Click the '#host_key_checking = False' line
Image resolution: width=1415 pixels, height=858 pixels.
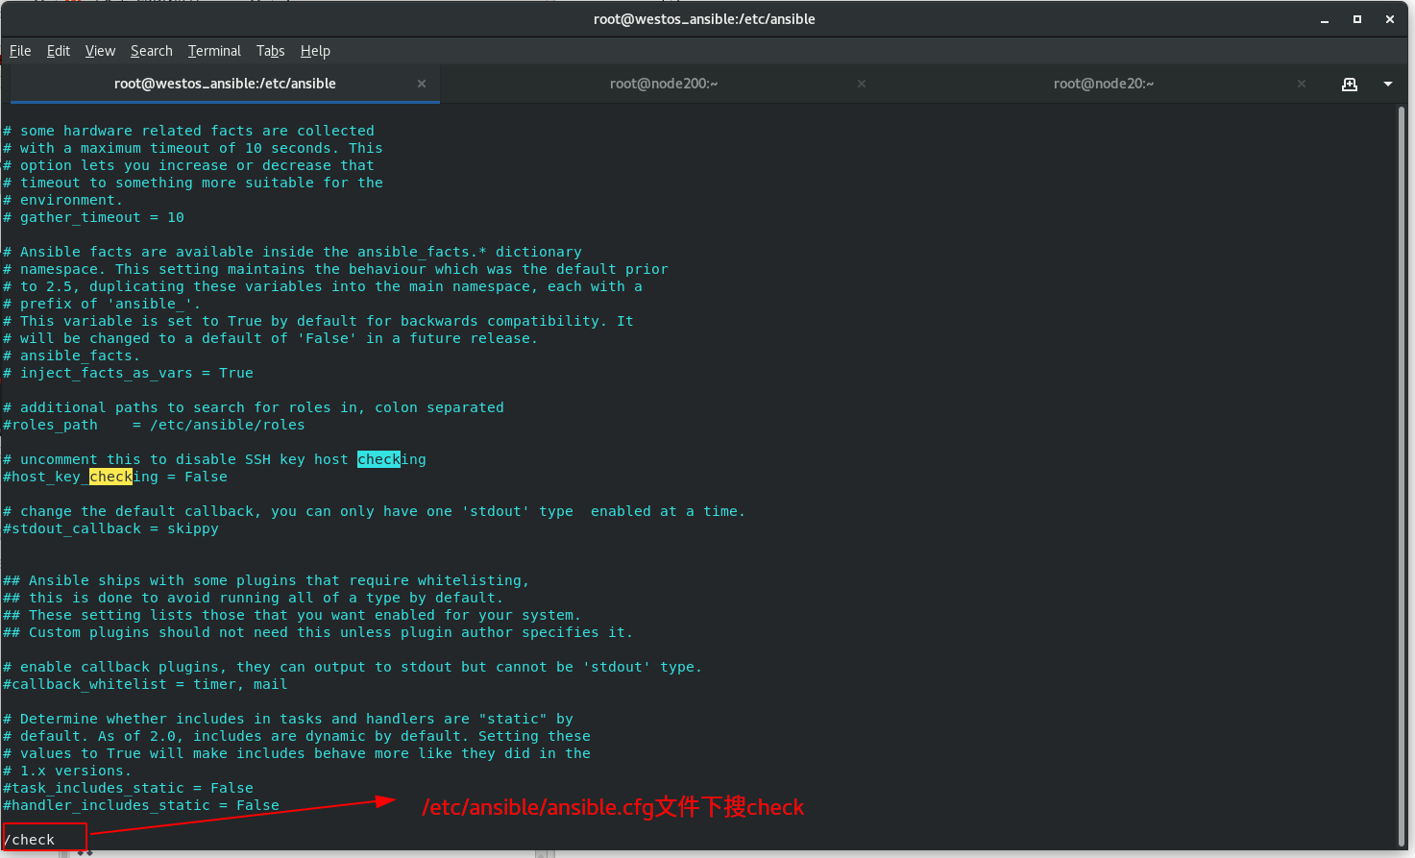click(115, 477)
